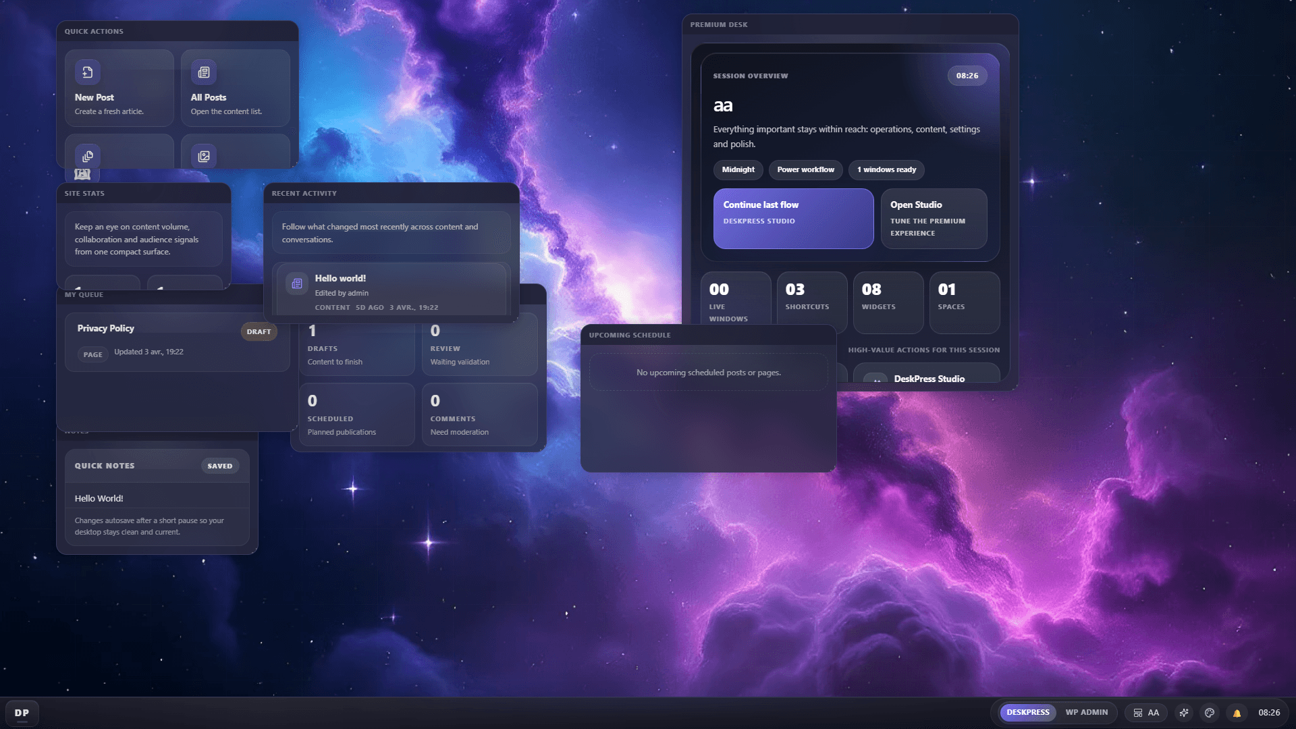The height and width of the screenshot is (729, 1296).
Task: Toggle the Midnight chip in Session Overview
Action: point(738,170)
